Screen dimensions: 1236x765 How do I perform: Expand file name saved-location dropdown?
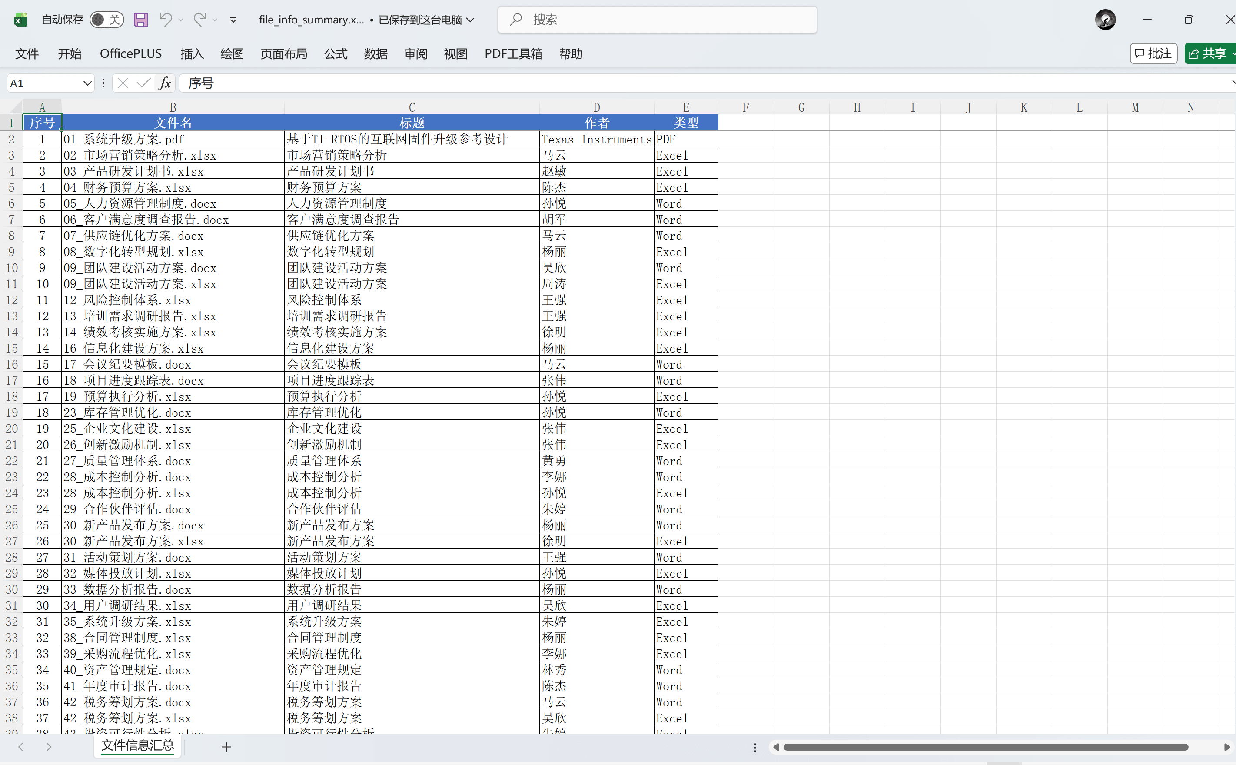(x=471, y=20)
